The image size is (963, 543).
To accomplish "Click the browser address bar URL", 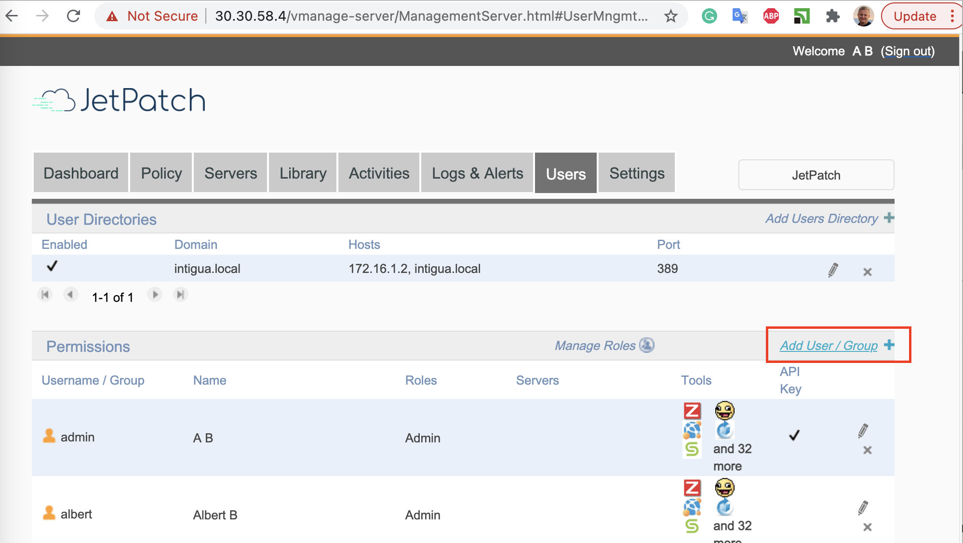I will [431, 16].
